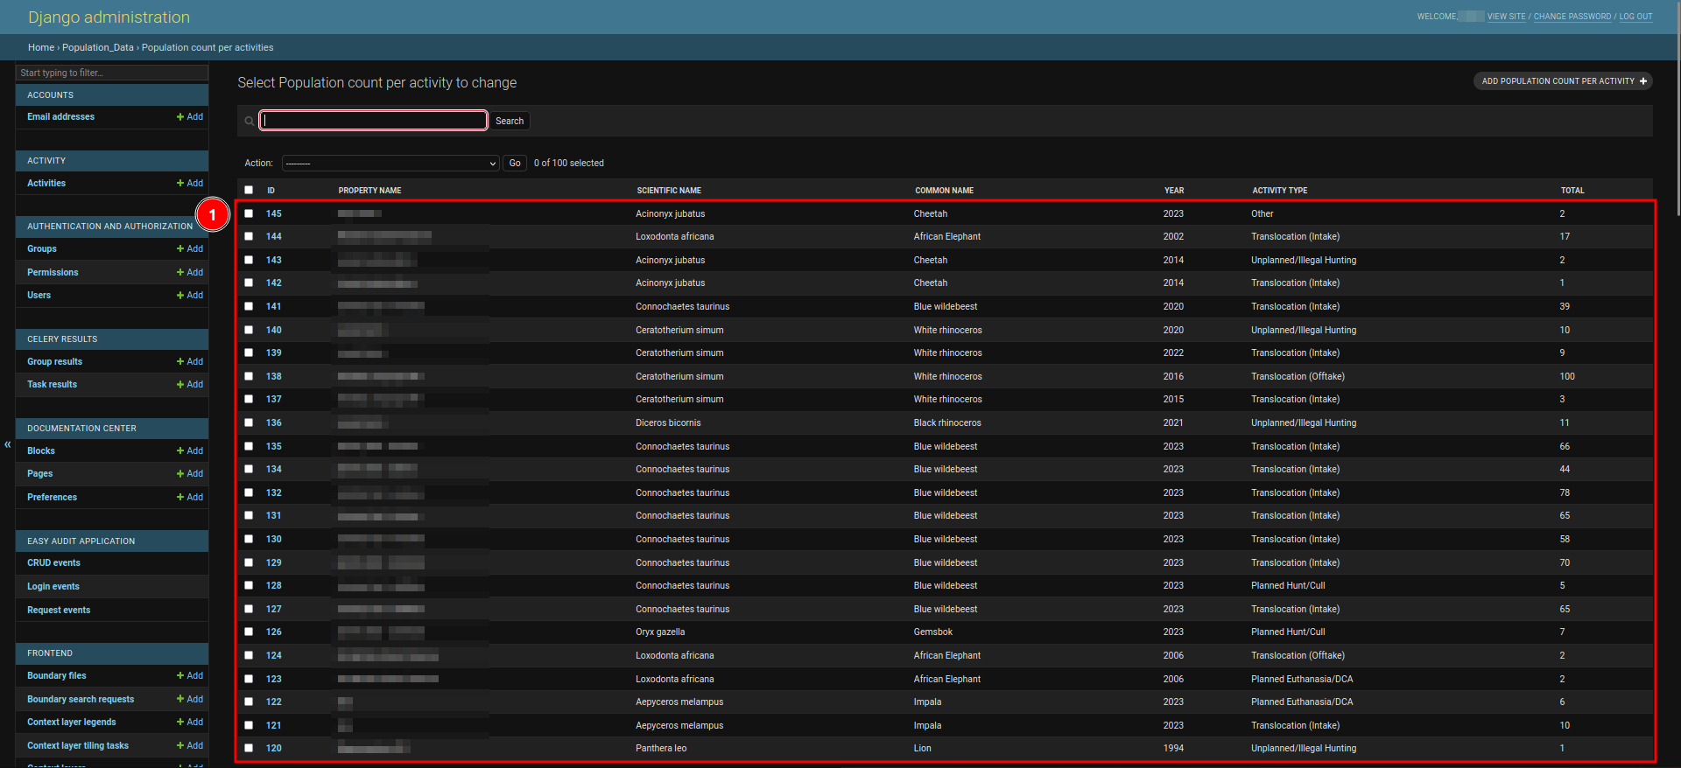Click Add icon next to Context layer tiling tasks
Image resolution: width=1681 pixels, height=768 pixels.
(x=189, y=746)
